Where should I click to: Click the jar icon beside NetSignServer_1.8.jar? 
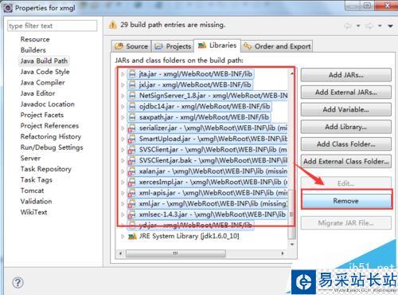coord(132,96)
